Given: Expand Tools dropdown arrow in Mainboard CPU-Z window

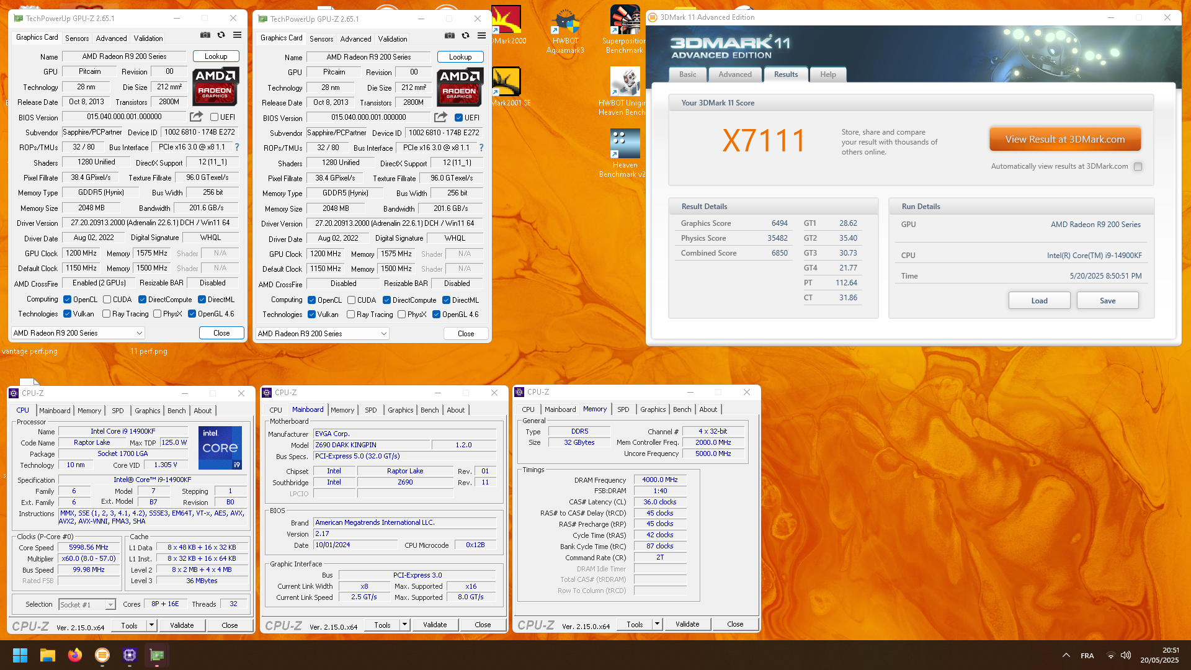Looking at the screenshot, I should [404, 625].
